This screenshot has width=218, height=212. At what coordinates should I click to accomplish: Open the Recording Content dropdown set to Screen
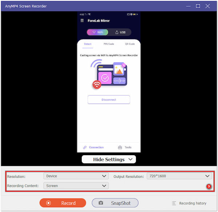(76, 186)
